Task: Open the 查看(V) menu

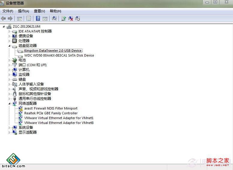Action: 39,11
